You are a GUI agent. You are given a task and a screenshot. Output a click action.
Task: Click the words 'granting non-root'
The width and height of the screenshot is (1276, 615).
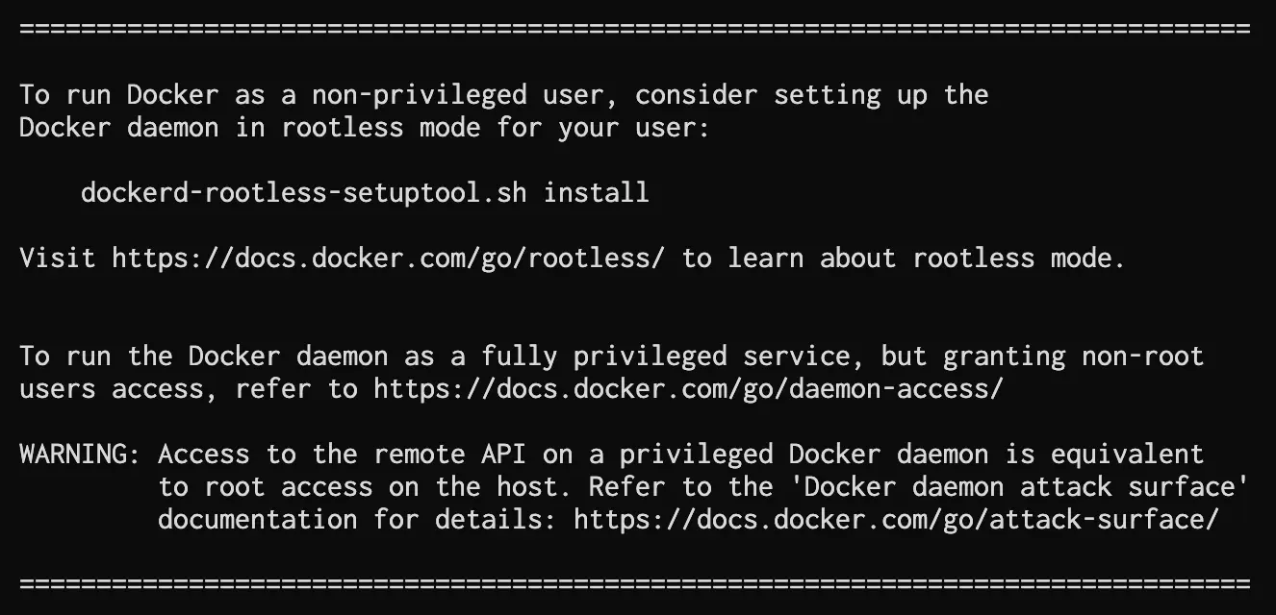(x=1073, y=357)
